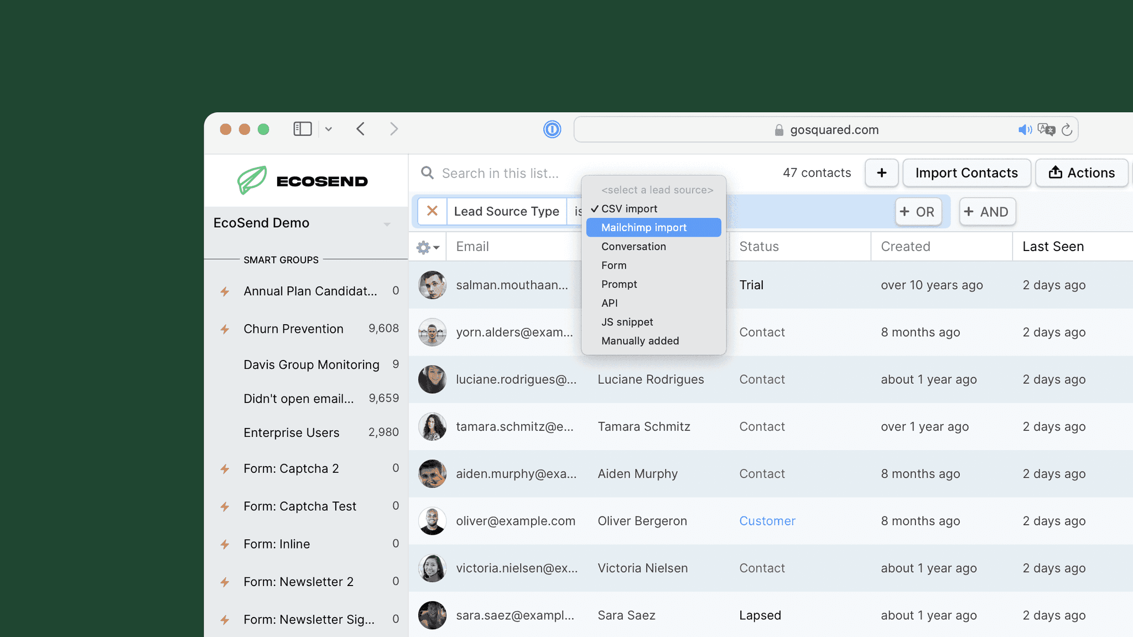Click Tamara Schmitz contact avatar
Image resolution: width=1133 pixels, height=637 pixels.
coord(432,426)
